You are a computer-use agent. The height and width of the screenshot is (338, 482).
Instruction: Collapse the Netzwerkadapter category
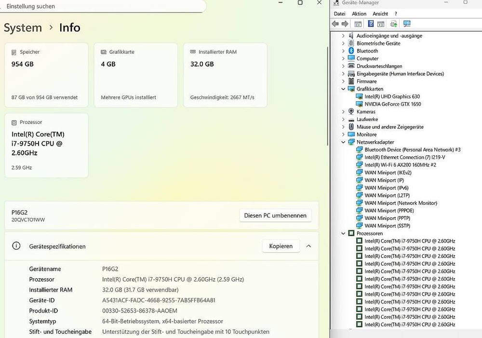coord(343,142)
